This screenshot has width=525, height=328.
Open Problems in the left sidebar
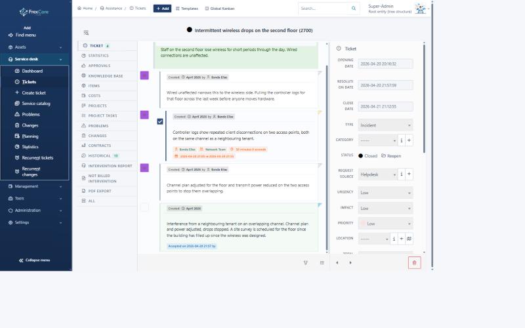(31, 114)
